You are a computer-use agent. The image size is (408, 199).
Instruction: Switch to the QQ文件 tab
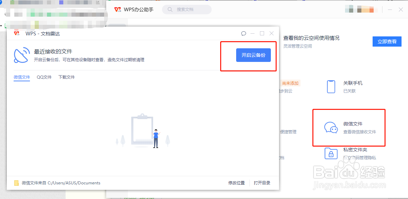click(x=44, y=77)
